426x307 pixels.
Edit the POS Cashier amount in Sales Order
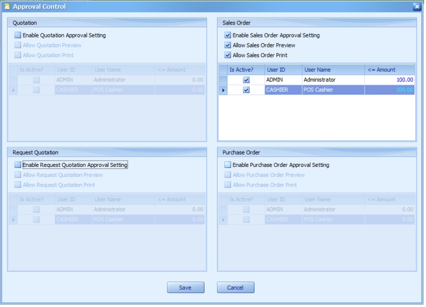pyautogui.click(x=389, y=90)
